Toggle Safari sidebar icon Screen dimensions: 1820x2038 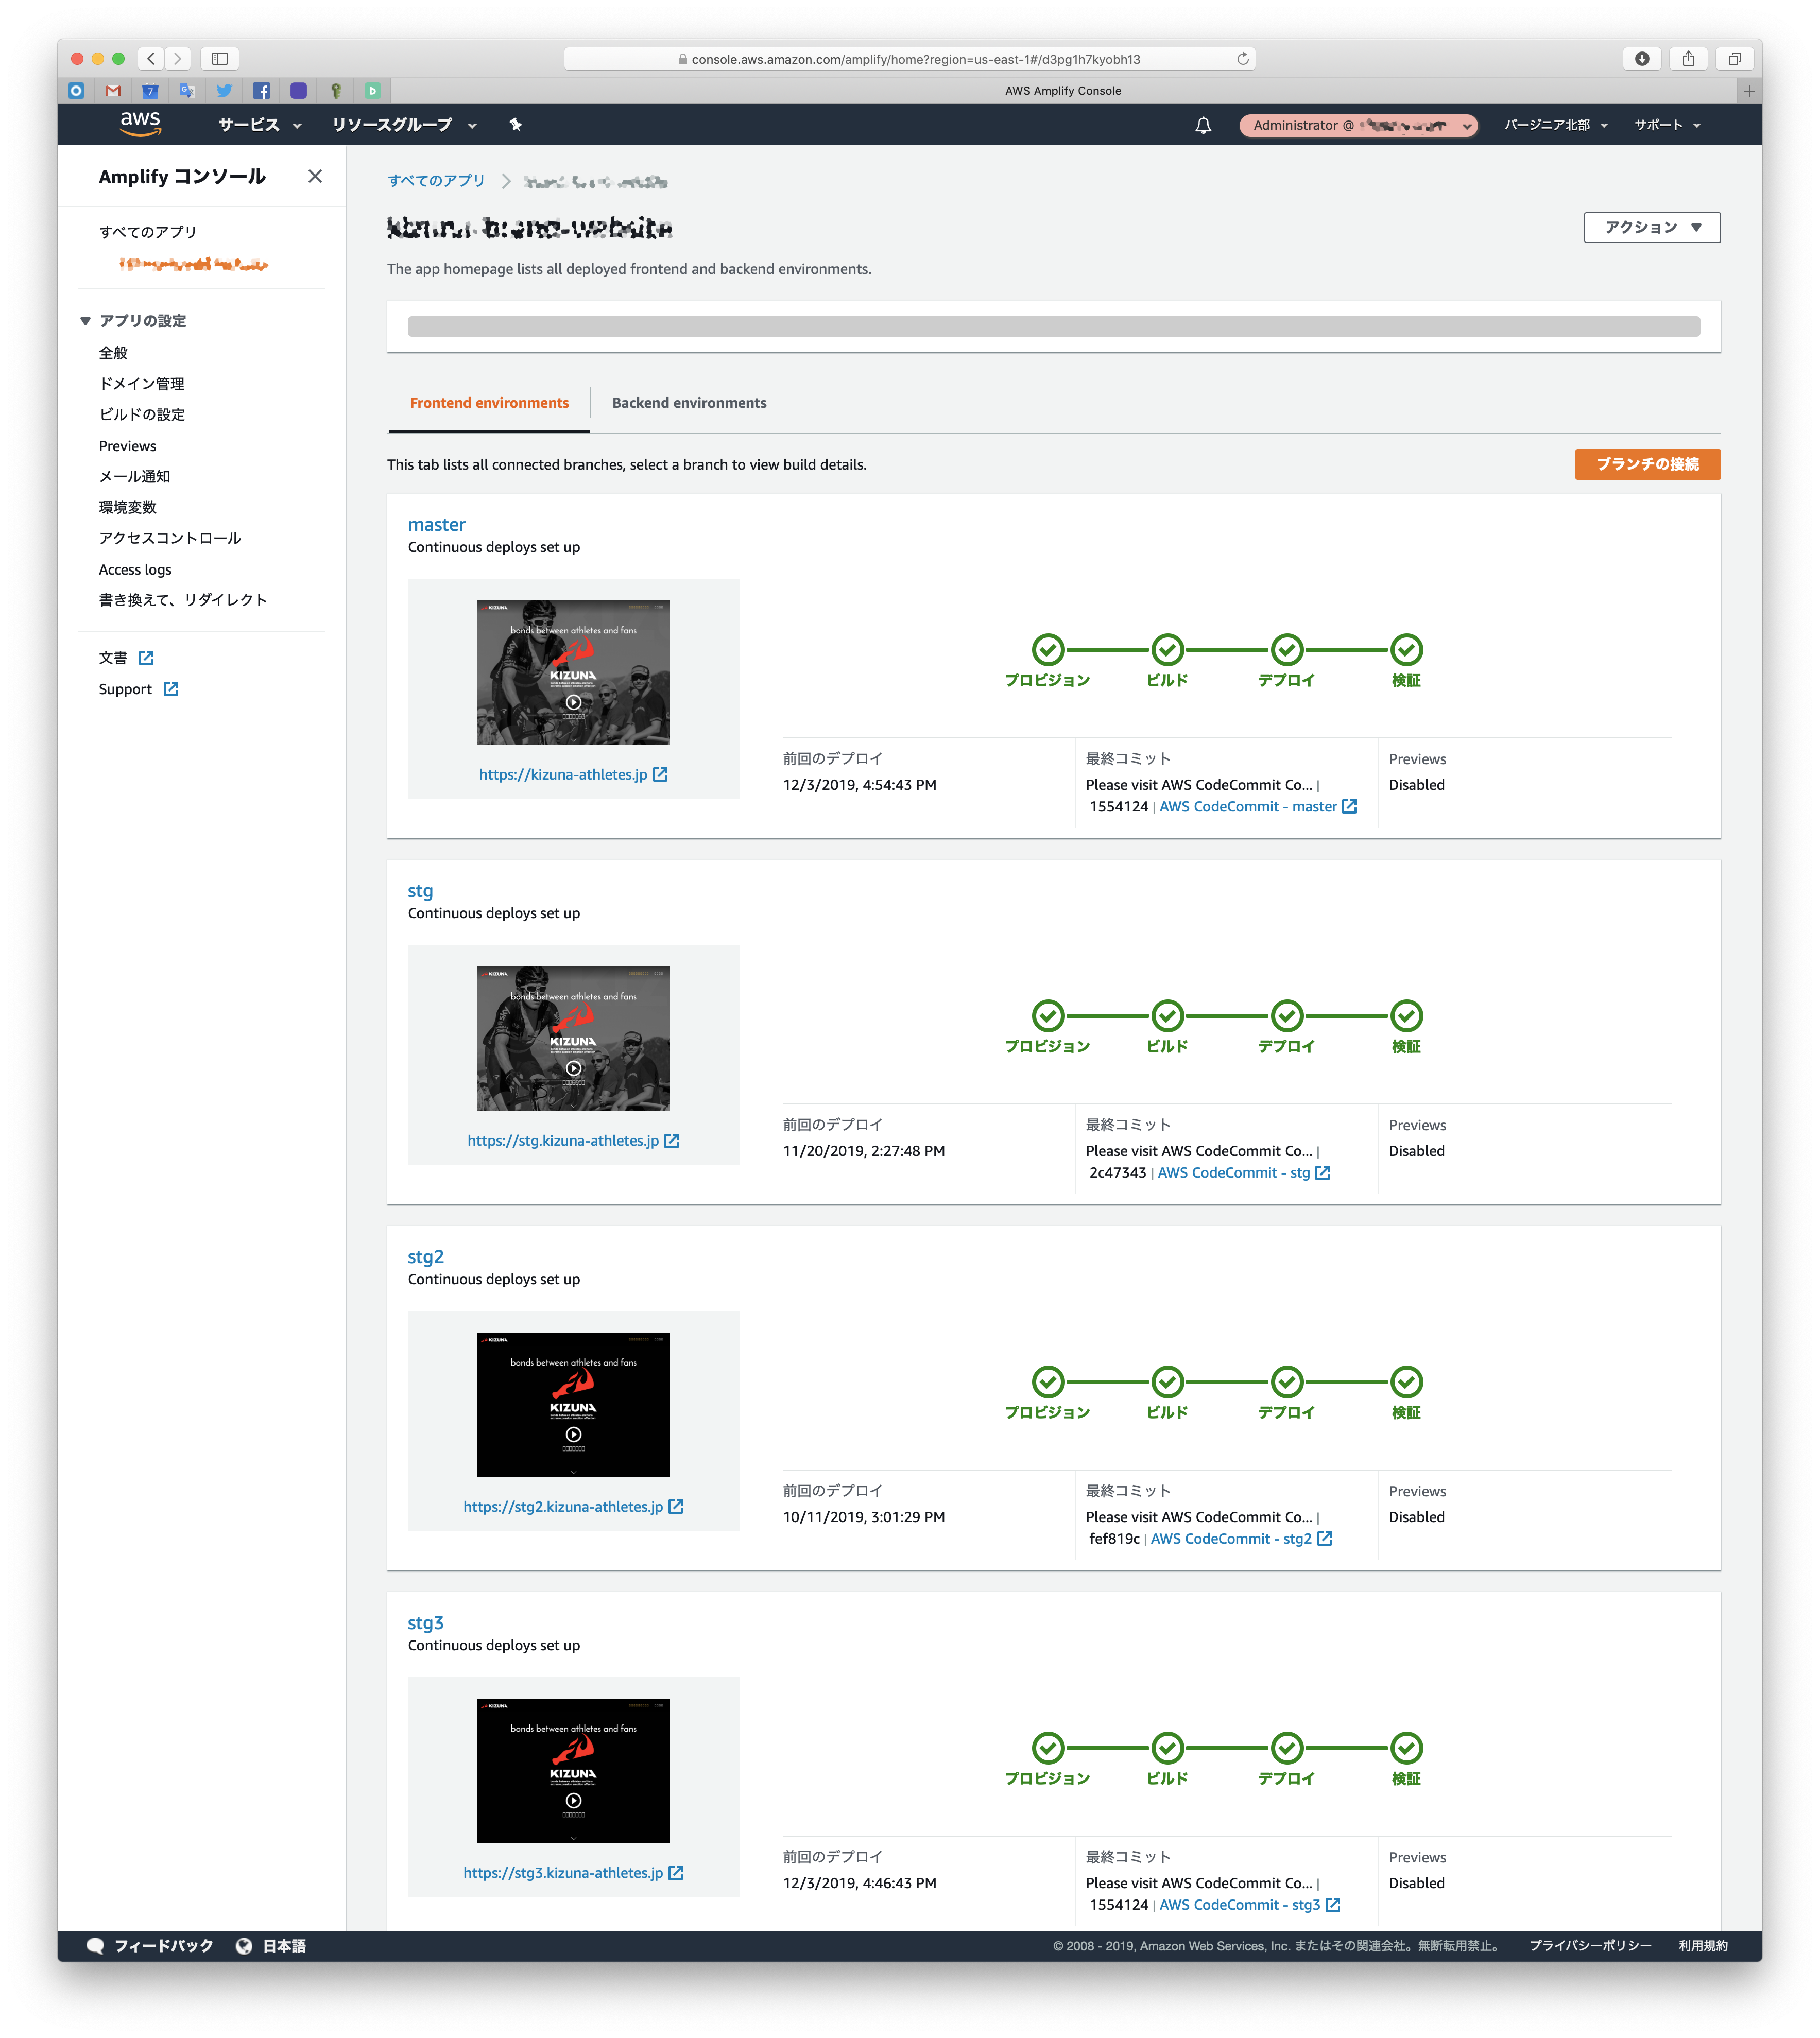point(220,59)
